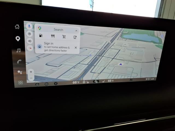Open Phone from the sidebar
Screen dimensions: 175x131
tap(19, 61)
